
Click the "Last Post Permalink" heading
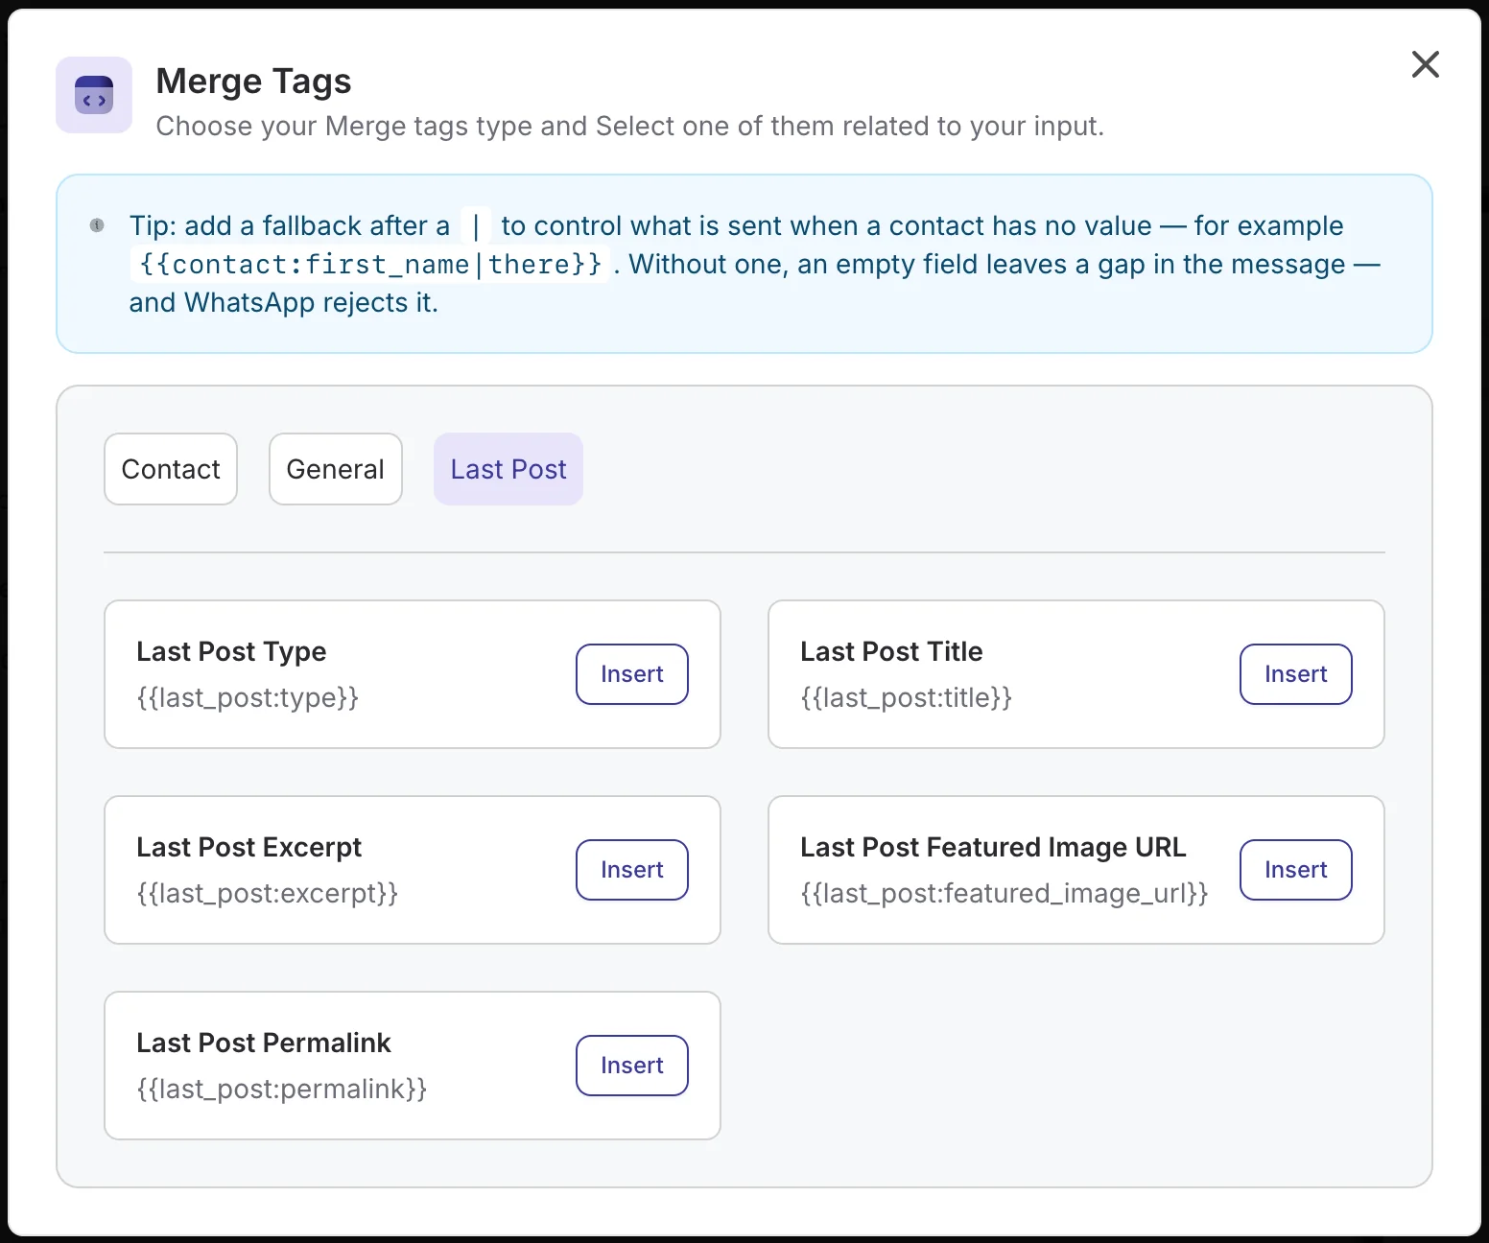tap(264, 1044)
